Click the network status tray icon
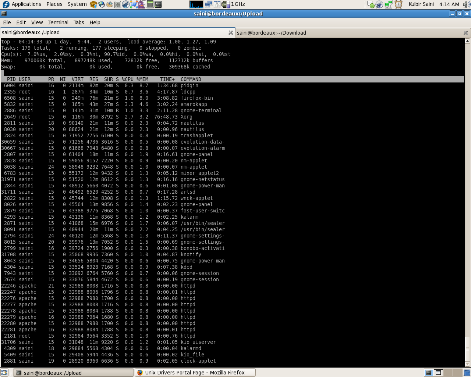471x377 pixels. (x=389, y=4)
